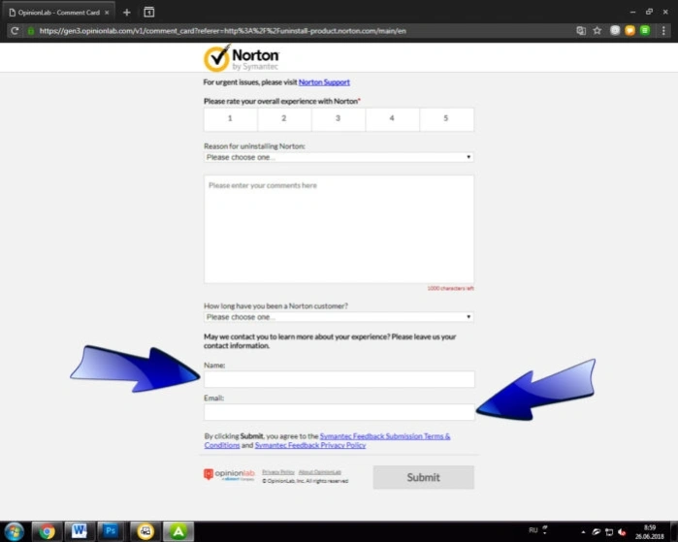
Task: Click the opinionlab logo in footer
Action: click(229, 474)
